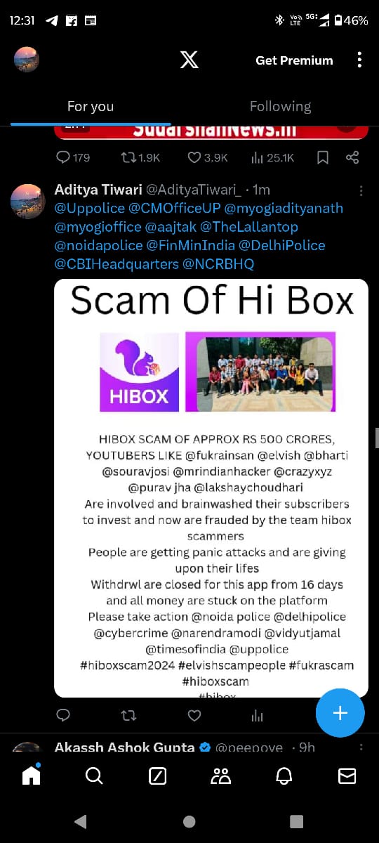
Task: Bookmark the post with 25.1K views
Action: [323, 157]
